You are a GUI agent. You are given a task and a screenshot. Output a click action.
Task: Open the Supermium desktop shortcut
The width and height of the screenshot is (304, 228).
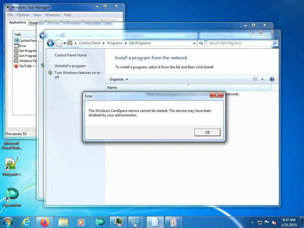[x=12, y=197]
